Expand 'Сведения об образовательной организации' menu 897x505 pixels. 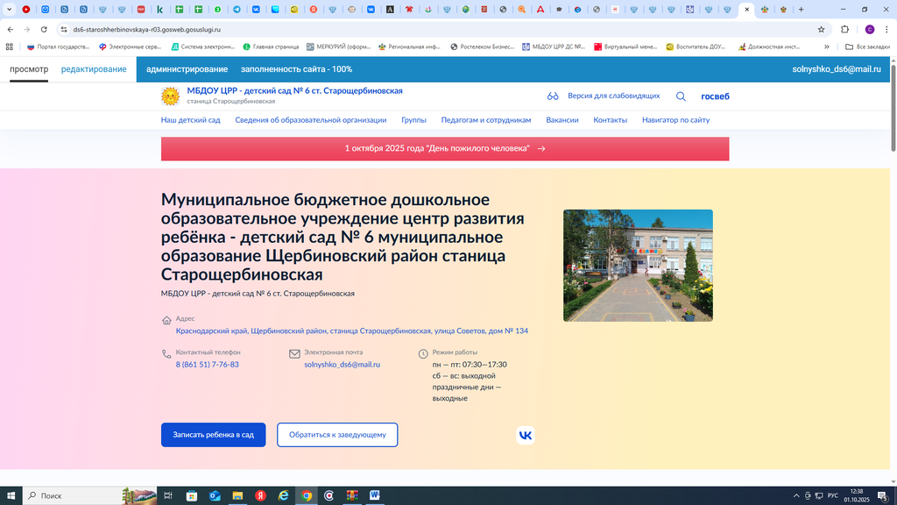tap(310, 120)
